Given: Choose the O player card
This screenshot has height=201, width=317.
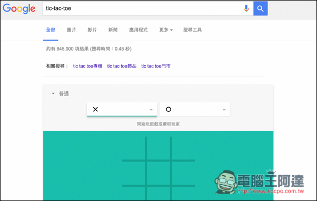Looking at the screenshot, I should [195, 109].
